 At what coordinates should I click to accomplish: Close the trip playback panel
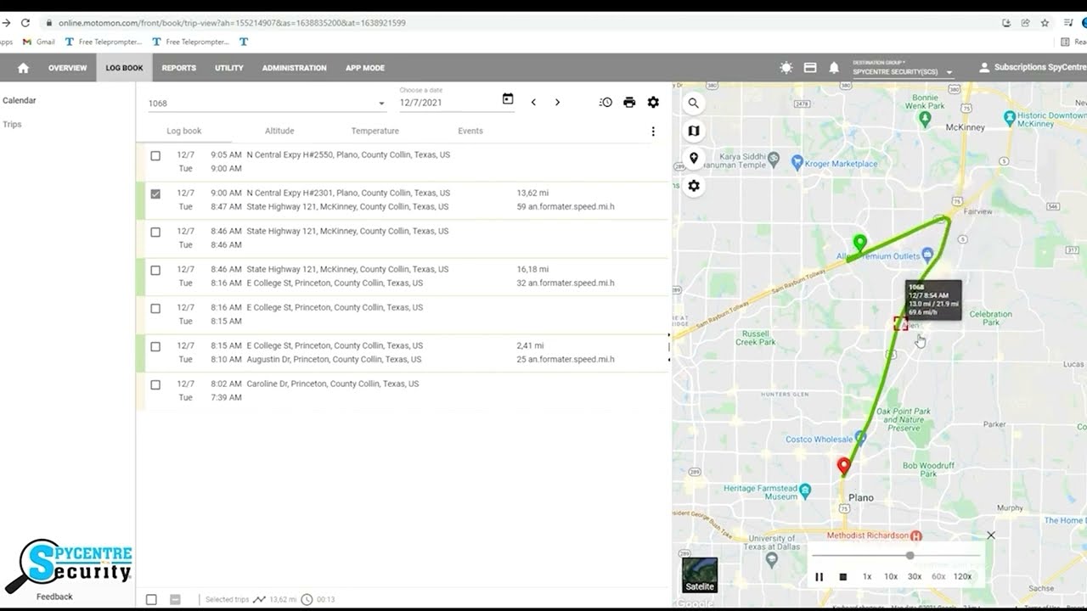[990, 535]
